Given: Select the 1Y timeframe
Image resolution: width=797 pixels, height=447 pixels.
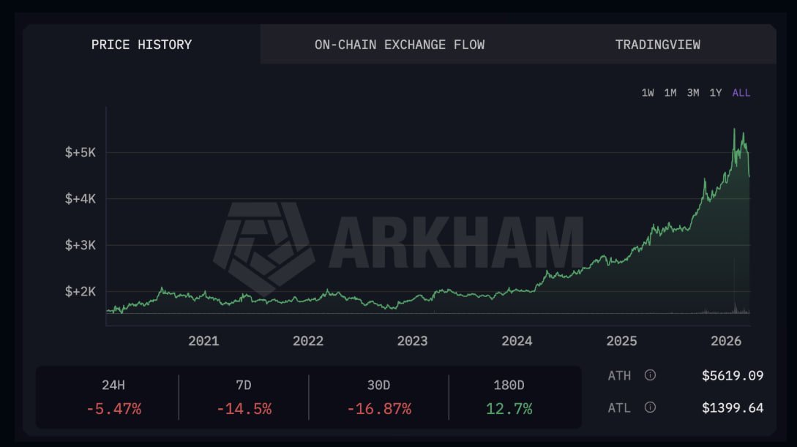Looking at the screenshot, I should [x=716, y=92].
